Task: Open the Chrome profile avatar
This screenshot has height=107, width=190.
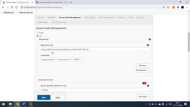Action: [x=183, y=7]
